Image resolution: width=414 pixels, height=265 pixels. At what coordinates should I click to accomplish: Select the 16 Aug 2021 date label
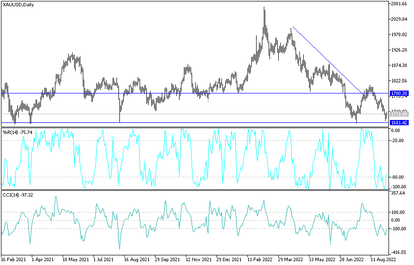[137, 260]
